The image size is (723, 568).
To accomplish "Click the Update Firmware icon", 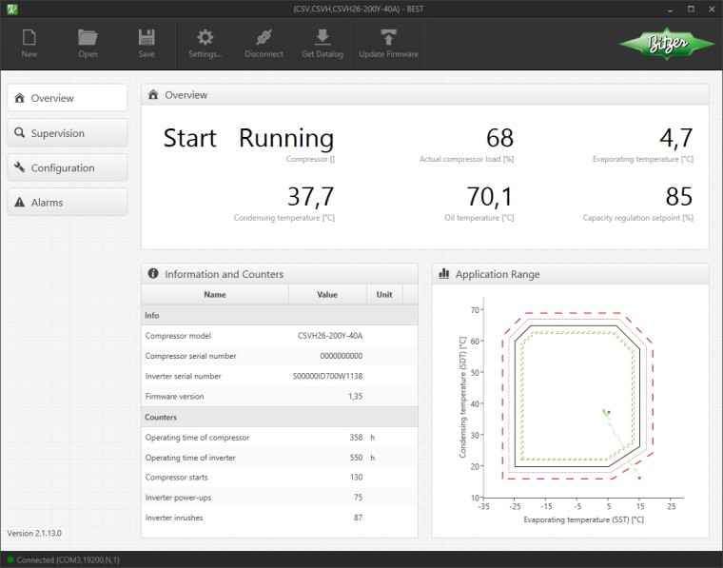I will coord(388,43).
